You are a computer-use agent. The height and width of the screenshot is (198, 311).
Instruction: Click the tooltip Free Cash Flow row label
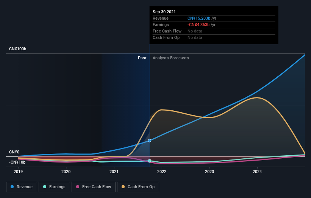[x=167, y=31]
